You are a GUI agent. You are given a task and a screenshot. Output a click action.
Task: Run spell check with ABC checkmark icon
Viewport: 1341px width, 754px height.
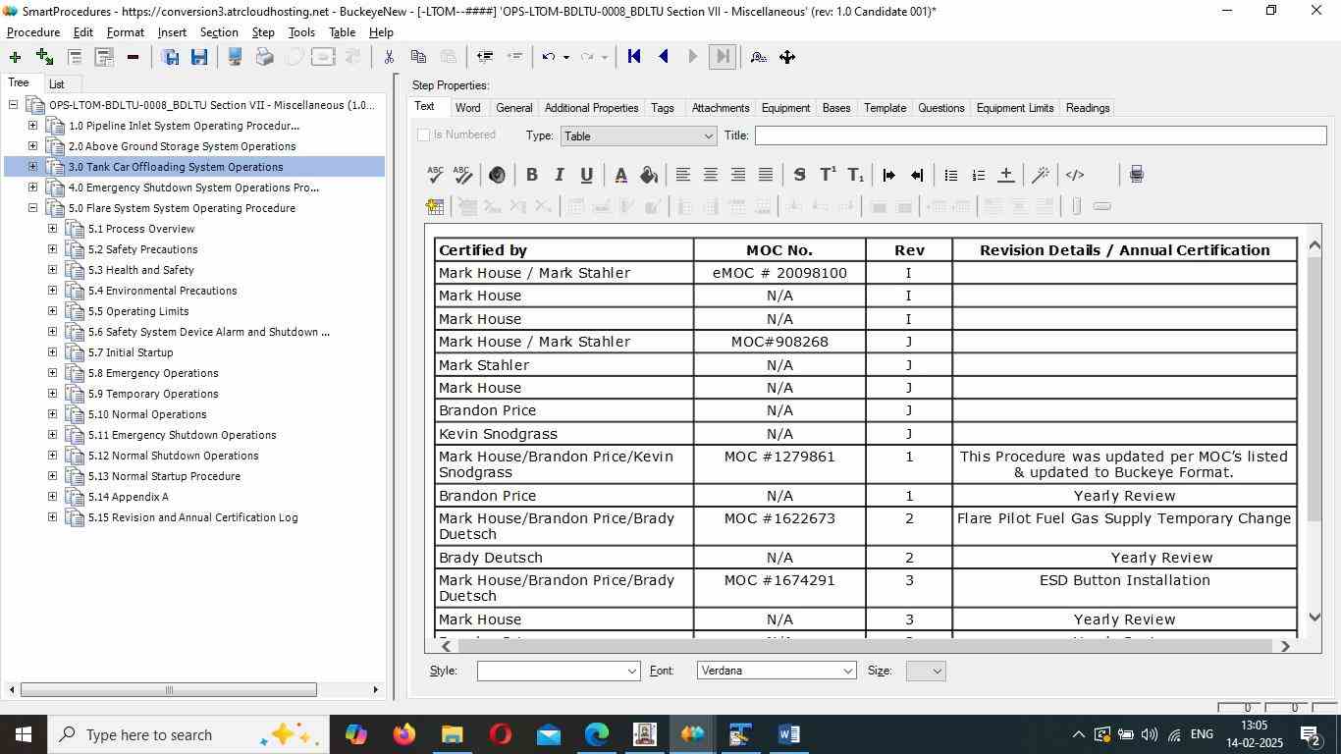coord(435,175)
